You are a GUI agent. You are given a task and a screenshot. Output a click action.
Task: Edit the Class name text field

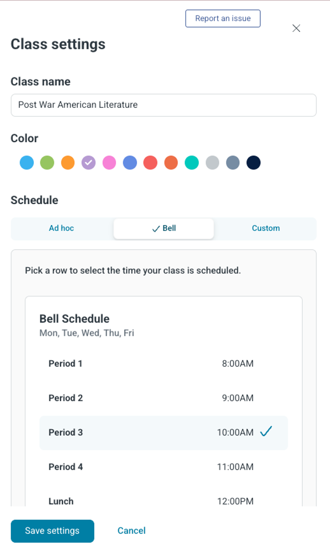coord(164,105)
